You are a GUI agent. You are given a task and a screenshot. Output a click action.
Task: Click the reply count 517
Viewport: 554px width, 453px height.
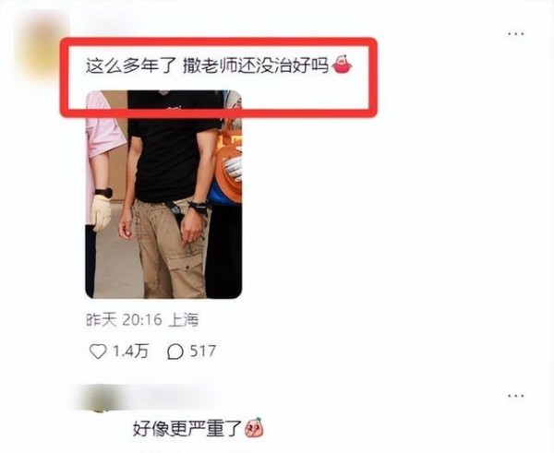(202, 352)
